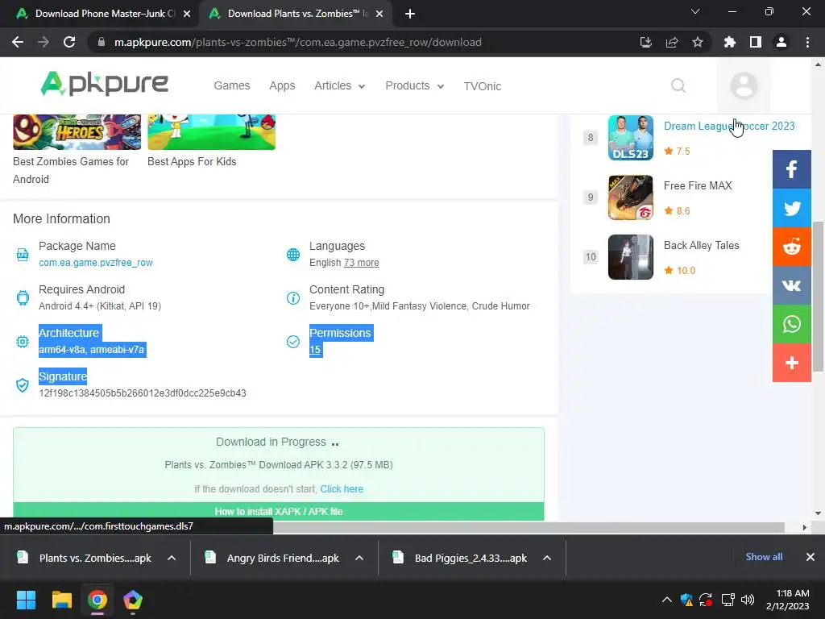
Task: Open the Dream League Soccer 2023 link
Action: (x=728, y=127)
